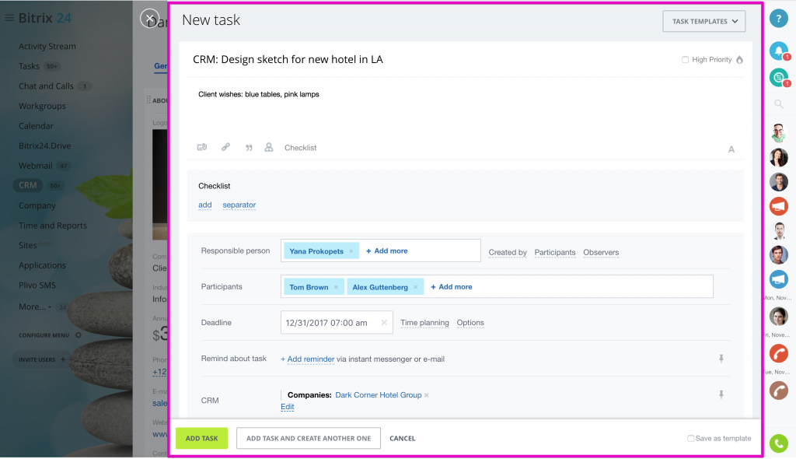Pin the Remind about task row
The width and height of the screenshot is (796, 459).
pos(721,359)
